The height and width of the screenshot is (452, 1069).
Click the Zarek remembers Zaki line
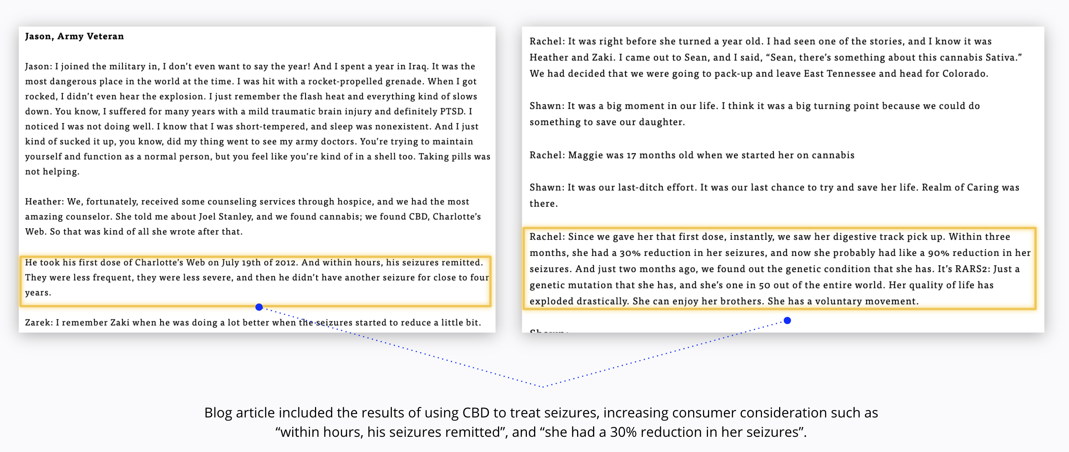click(253, 322)
